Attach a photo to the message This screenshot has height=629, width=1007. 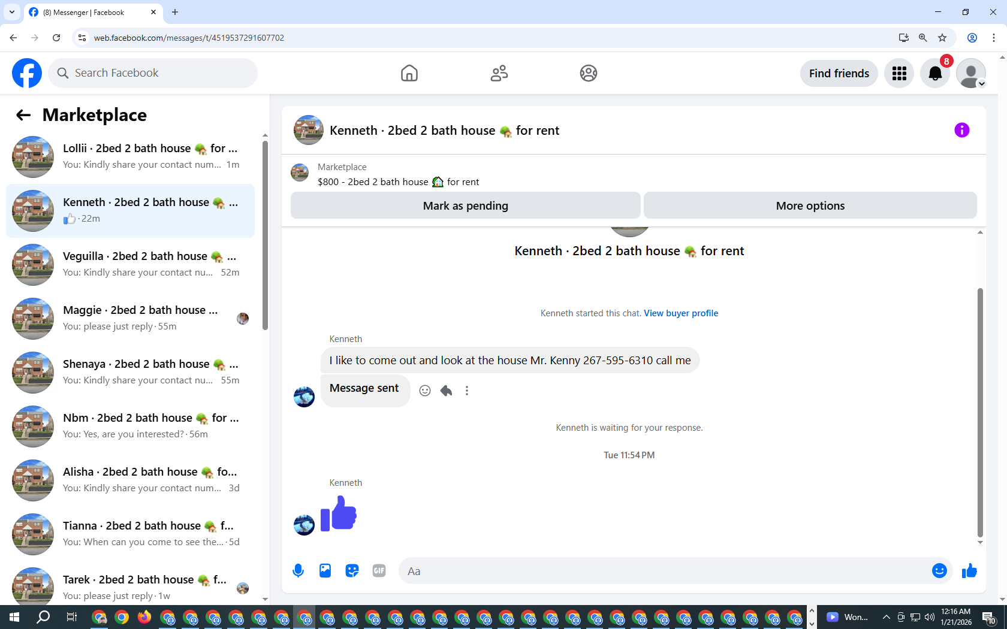pyautogui.click(x=325, y=571)
